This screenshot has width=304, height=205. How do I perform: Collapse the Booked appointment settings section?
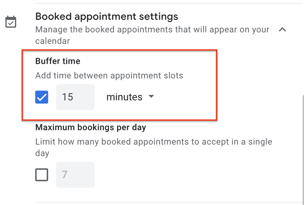(282, 30)
